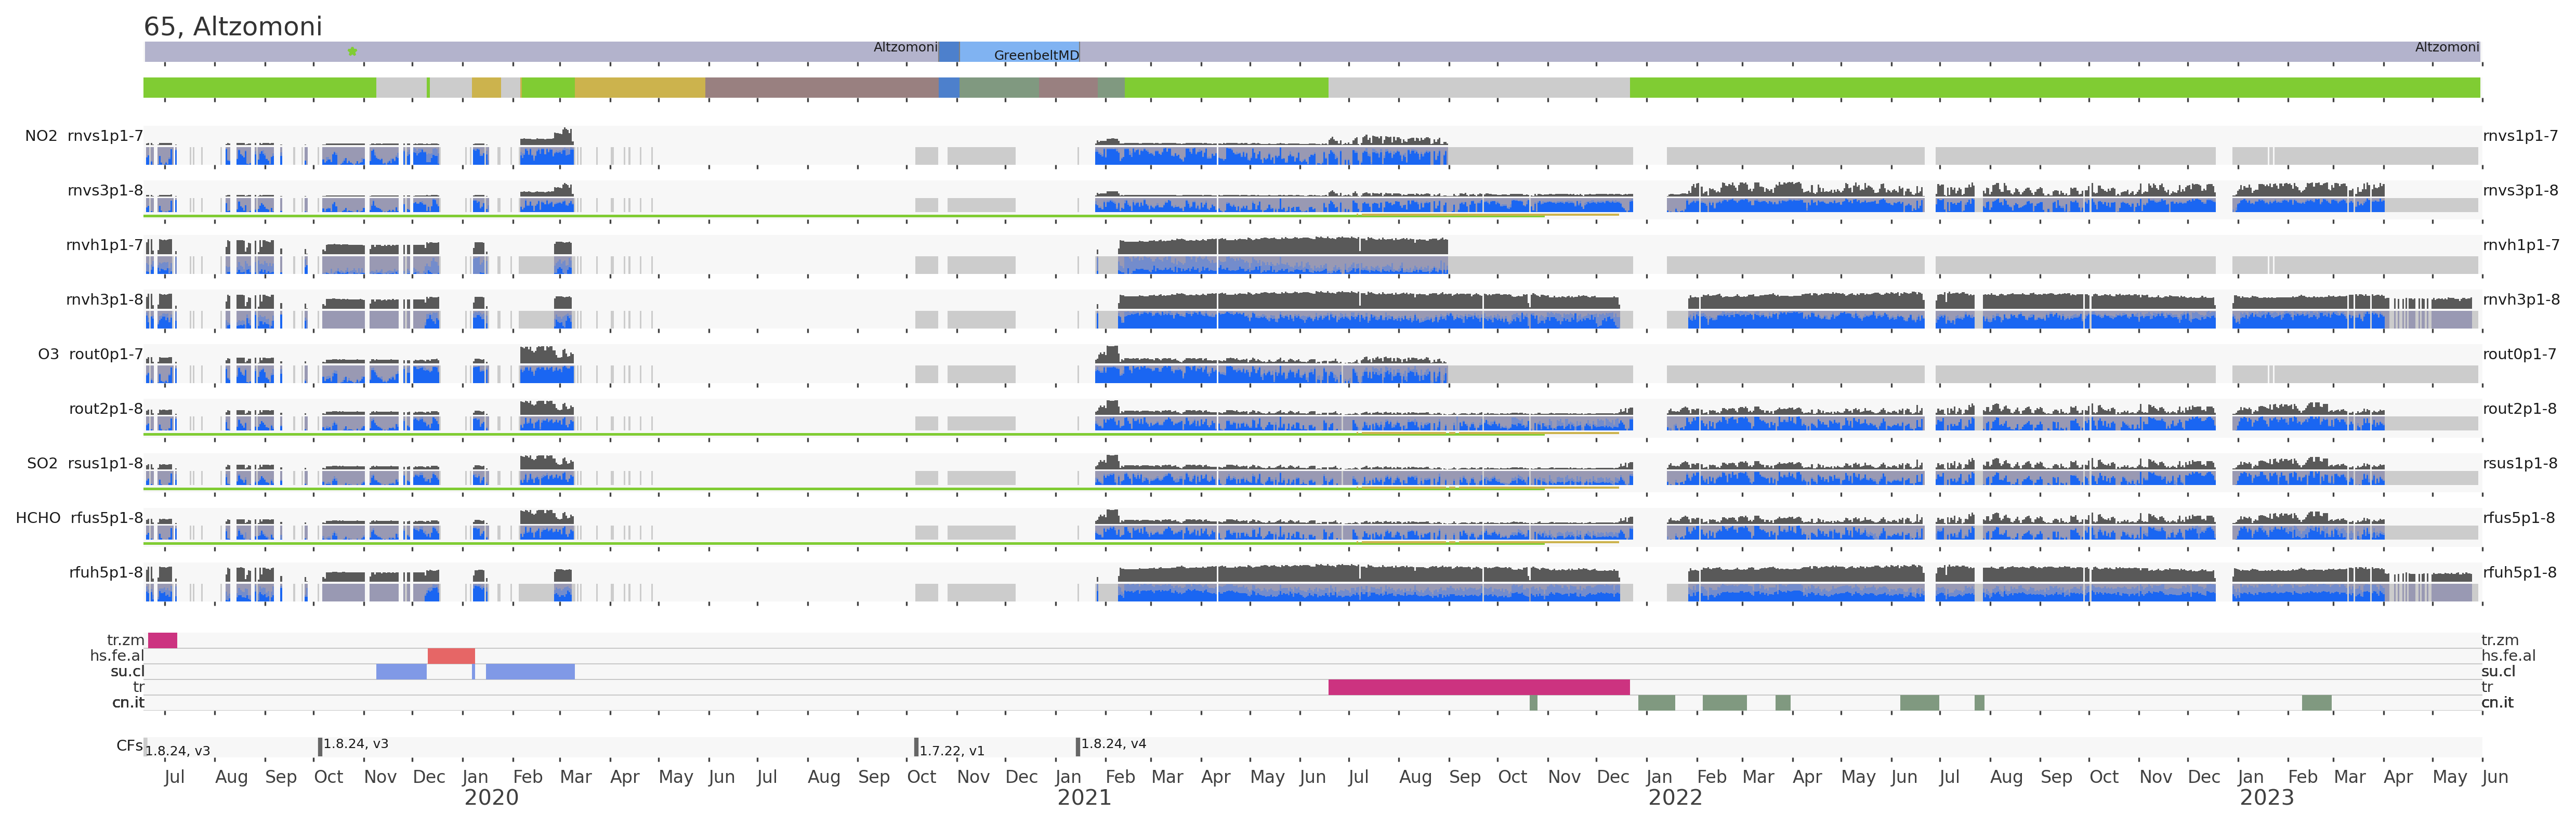The height and width of the screenshot is (825, 2576).
Task: Click the left rnvs1p1-7 NO2 row label
Action: pos(104,136)
